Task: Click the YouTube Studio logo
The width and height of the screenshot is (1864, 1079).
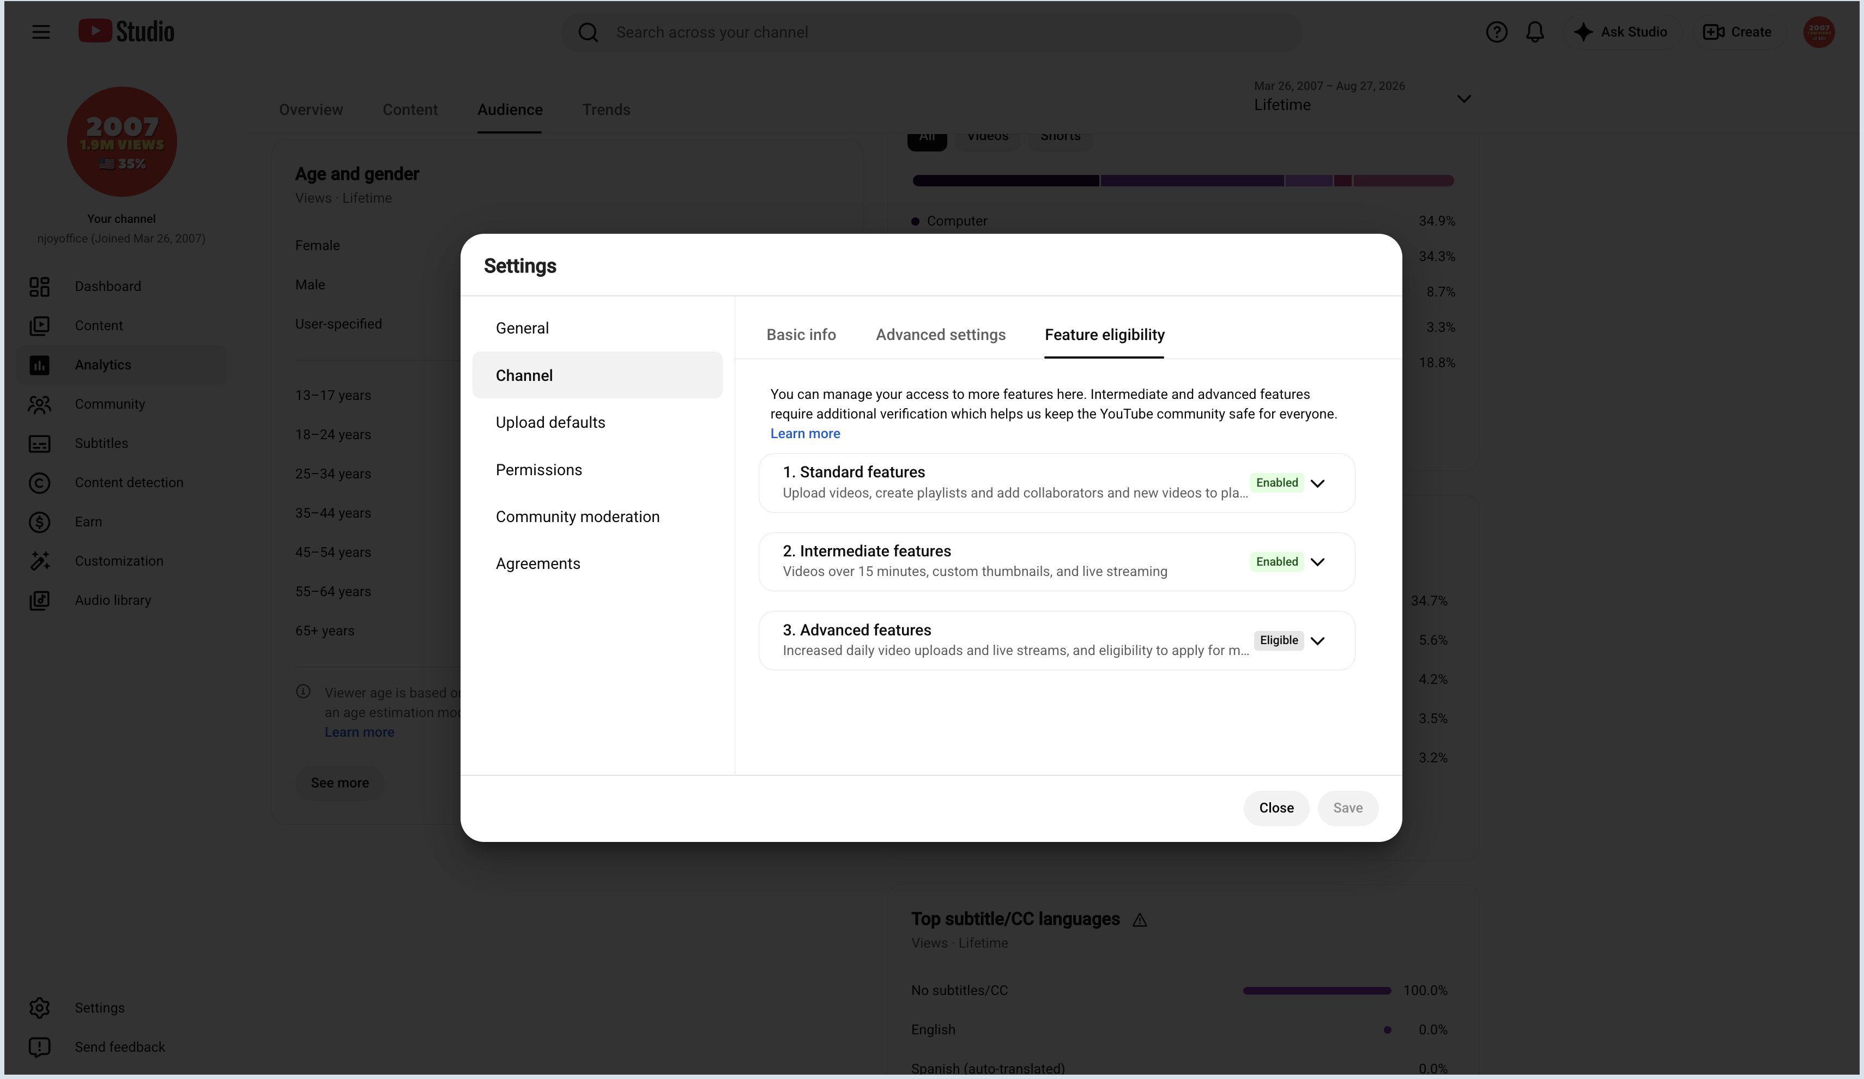Action: [126, 32]
